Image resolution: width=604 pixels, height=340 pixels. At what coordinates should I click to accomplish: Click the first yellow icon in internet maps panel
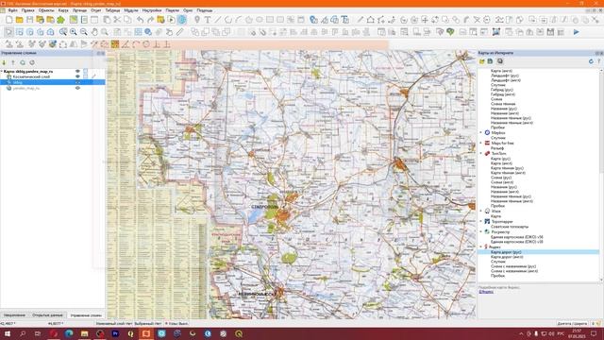482,61
